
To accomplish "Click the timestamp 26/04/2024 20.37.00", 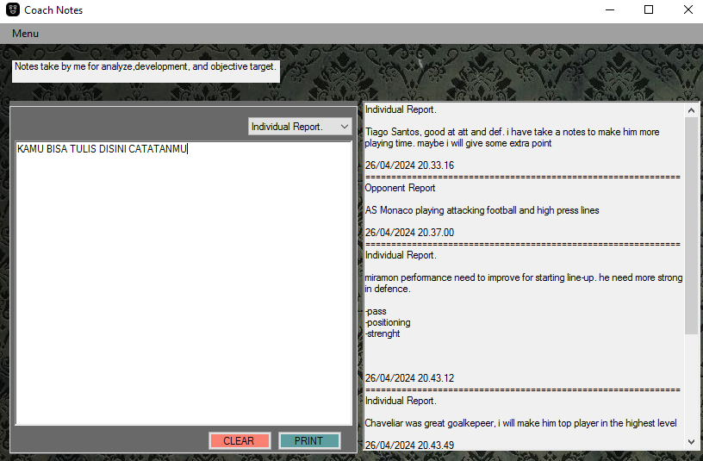I will (409, 233).
